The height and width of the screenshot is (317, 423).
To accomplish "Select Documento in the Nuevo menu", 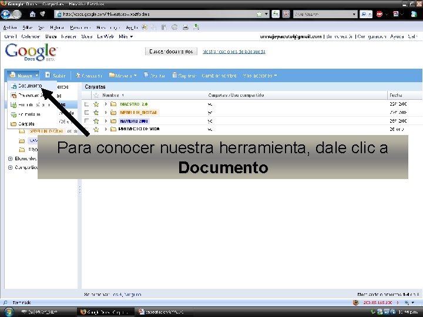I will [x=30, y=86].
